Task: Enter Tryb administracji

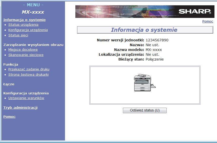Action: pos(20,107)
